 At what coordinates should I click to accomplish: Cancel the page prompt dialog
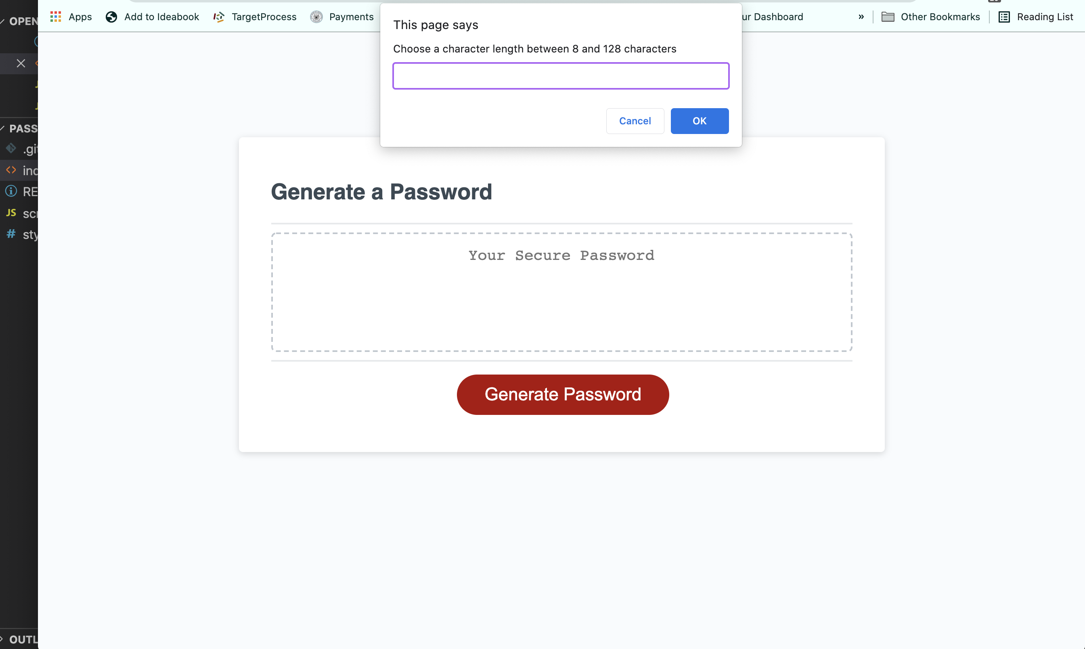point(635,121)
